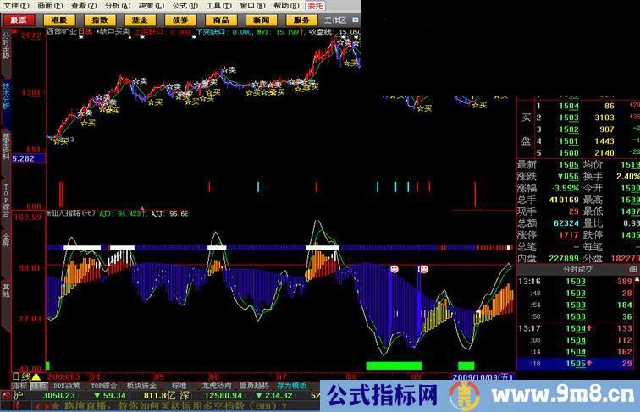This screenshot has width=640, height=412.
Task: Open the 指数 index category
Action: coord(99,19)
